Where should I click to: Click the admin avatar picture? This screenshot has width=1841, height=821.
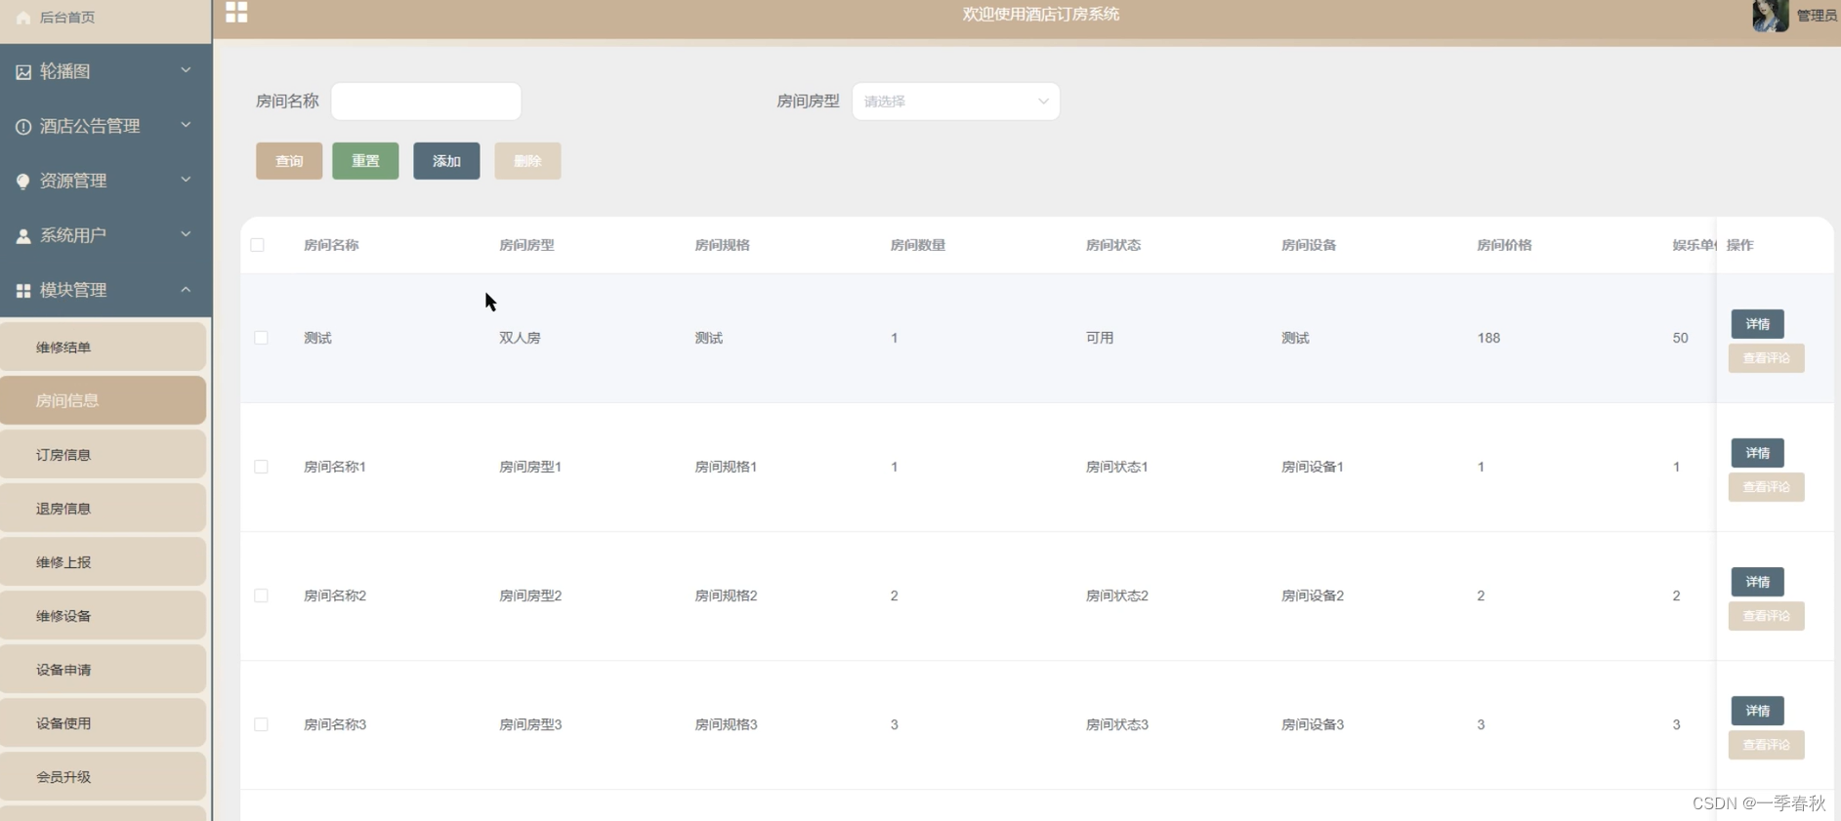pos(1770,16)
